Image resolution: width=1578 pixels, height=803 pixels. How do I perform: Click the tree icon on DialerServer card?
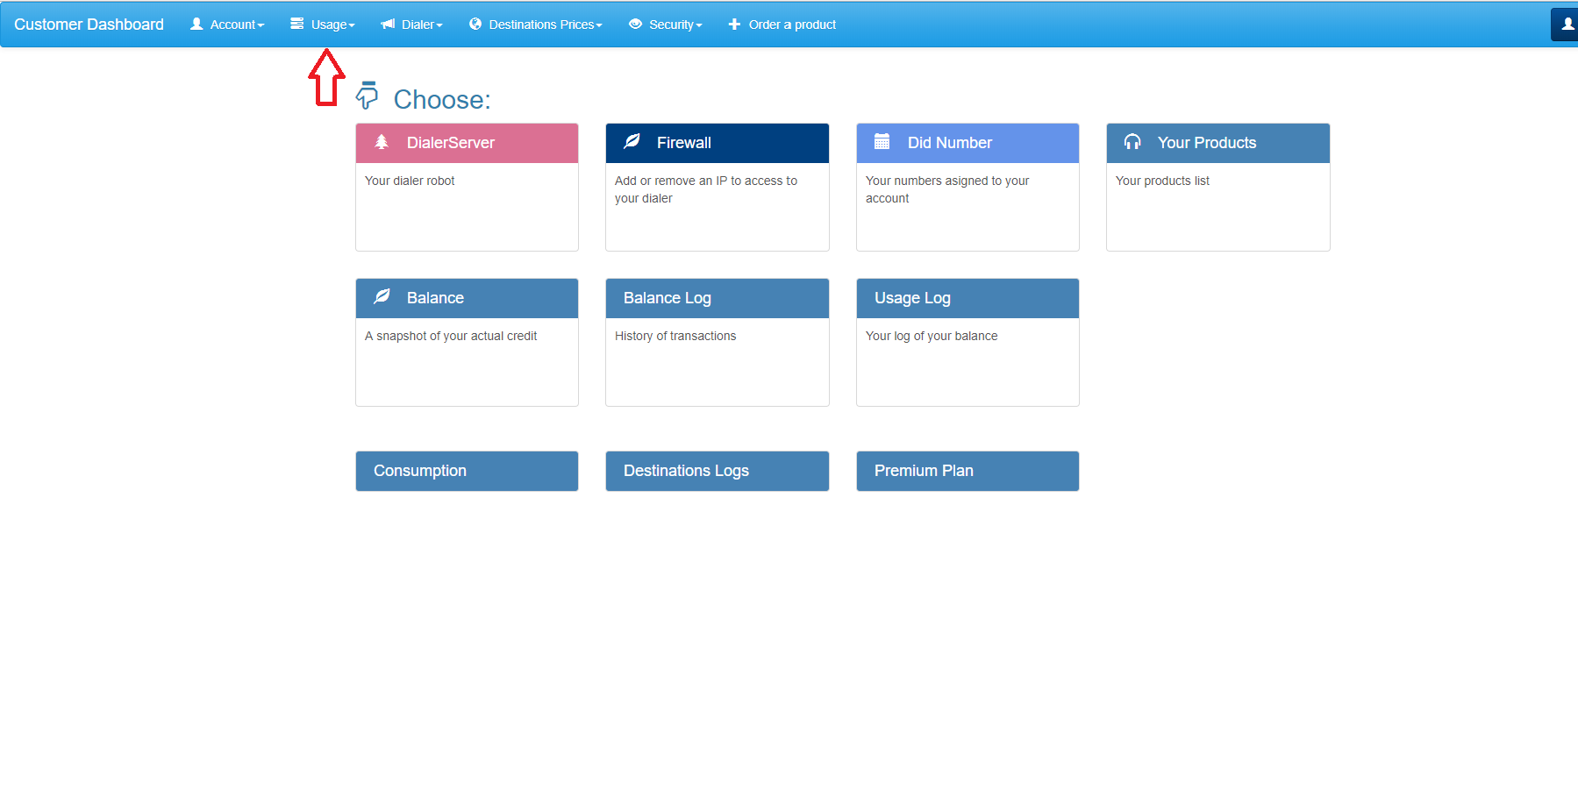pos(382,142)
